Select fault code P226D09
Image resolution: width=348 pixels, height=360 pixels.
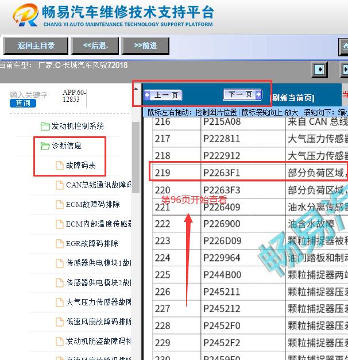(222, 241)
